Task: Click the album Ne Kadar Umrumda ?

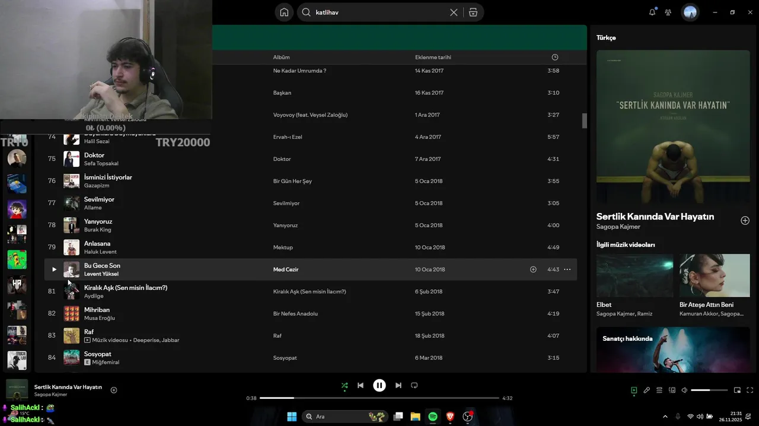Action: [x=299, y=70]
